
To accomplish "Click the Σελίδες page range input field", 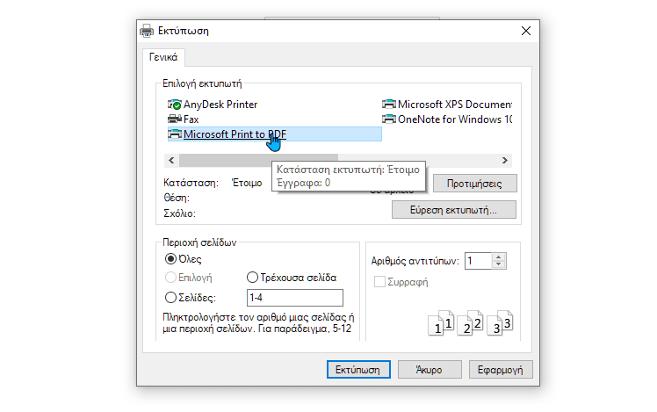I will 295,298.
